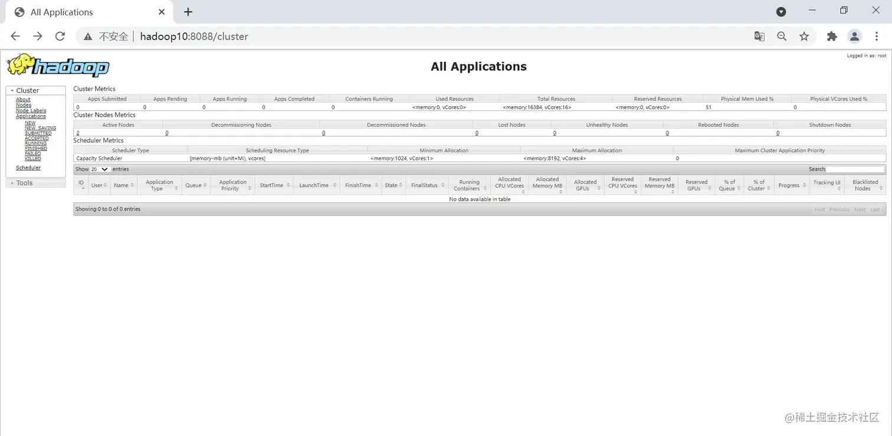Open the Decommissioned Nodes count link
The image size is (892, 436).
pyautogui.click(x=324, y=133)
